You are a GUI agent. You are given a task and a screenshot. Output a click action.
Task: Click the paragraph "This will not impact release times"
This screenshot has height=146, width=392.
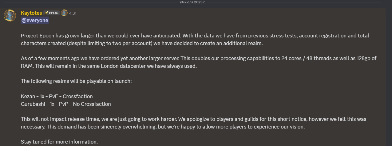tap(194, 123)
